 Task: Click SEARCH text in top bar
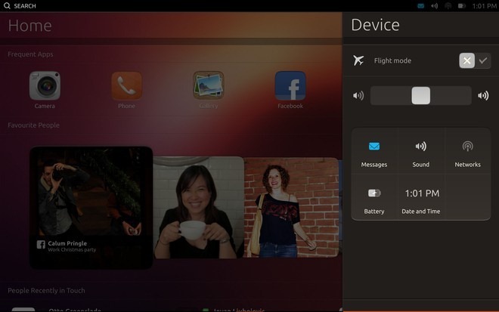(25, 6)
